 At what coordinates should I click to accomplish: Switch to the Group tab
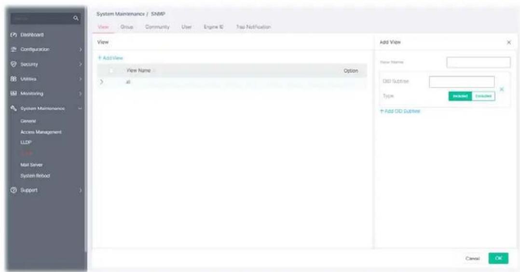pos(127,27)
